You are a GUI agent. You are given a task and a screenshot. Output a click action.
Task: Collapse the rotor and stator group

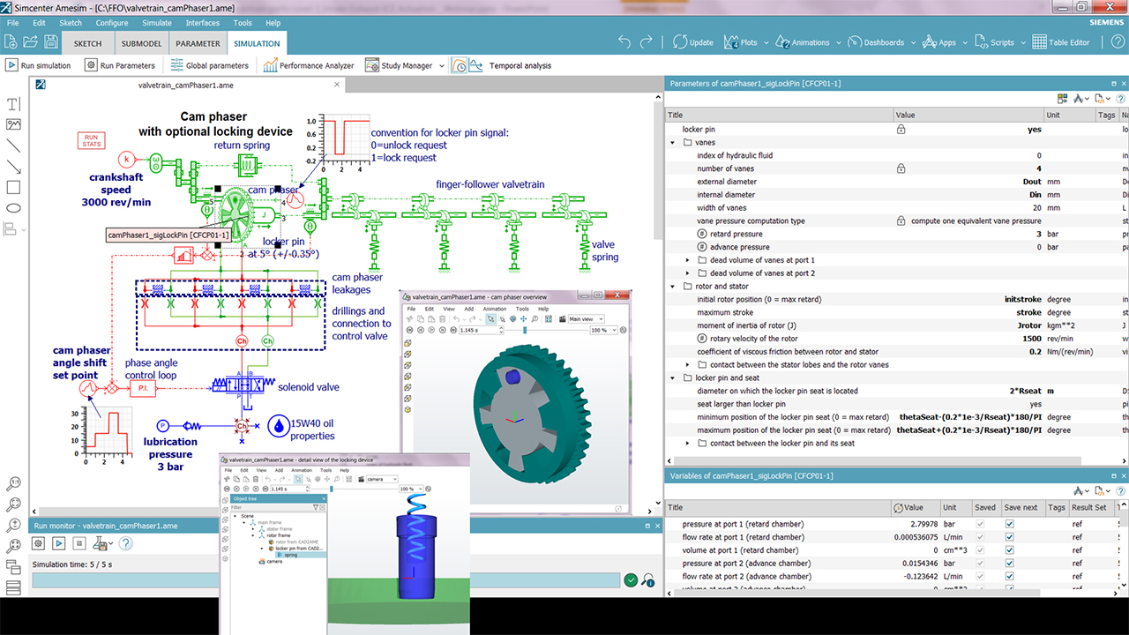673,287
